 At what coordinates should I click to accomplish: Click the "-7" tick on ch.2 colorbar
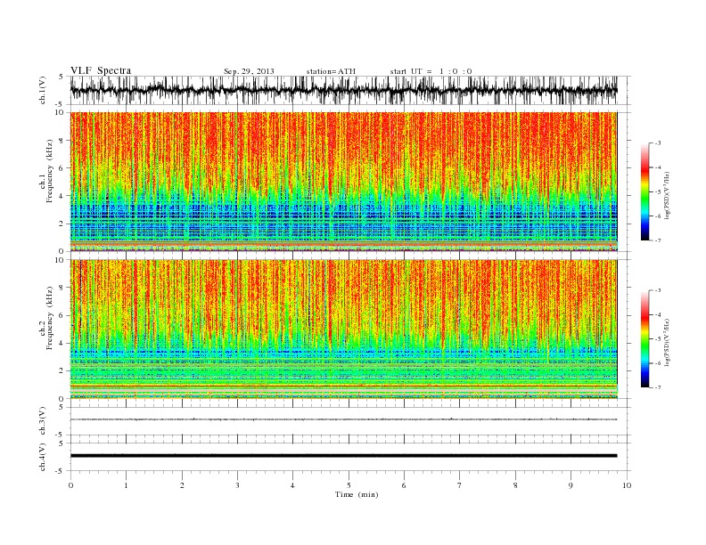click(x=658, y=387)
